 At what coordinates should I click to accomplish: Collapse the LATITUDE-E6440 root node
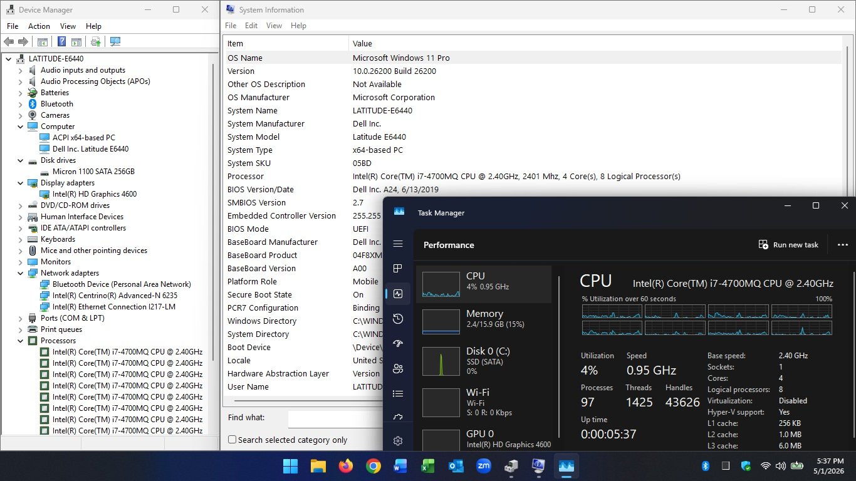[x=9, y=59]
